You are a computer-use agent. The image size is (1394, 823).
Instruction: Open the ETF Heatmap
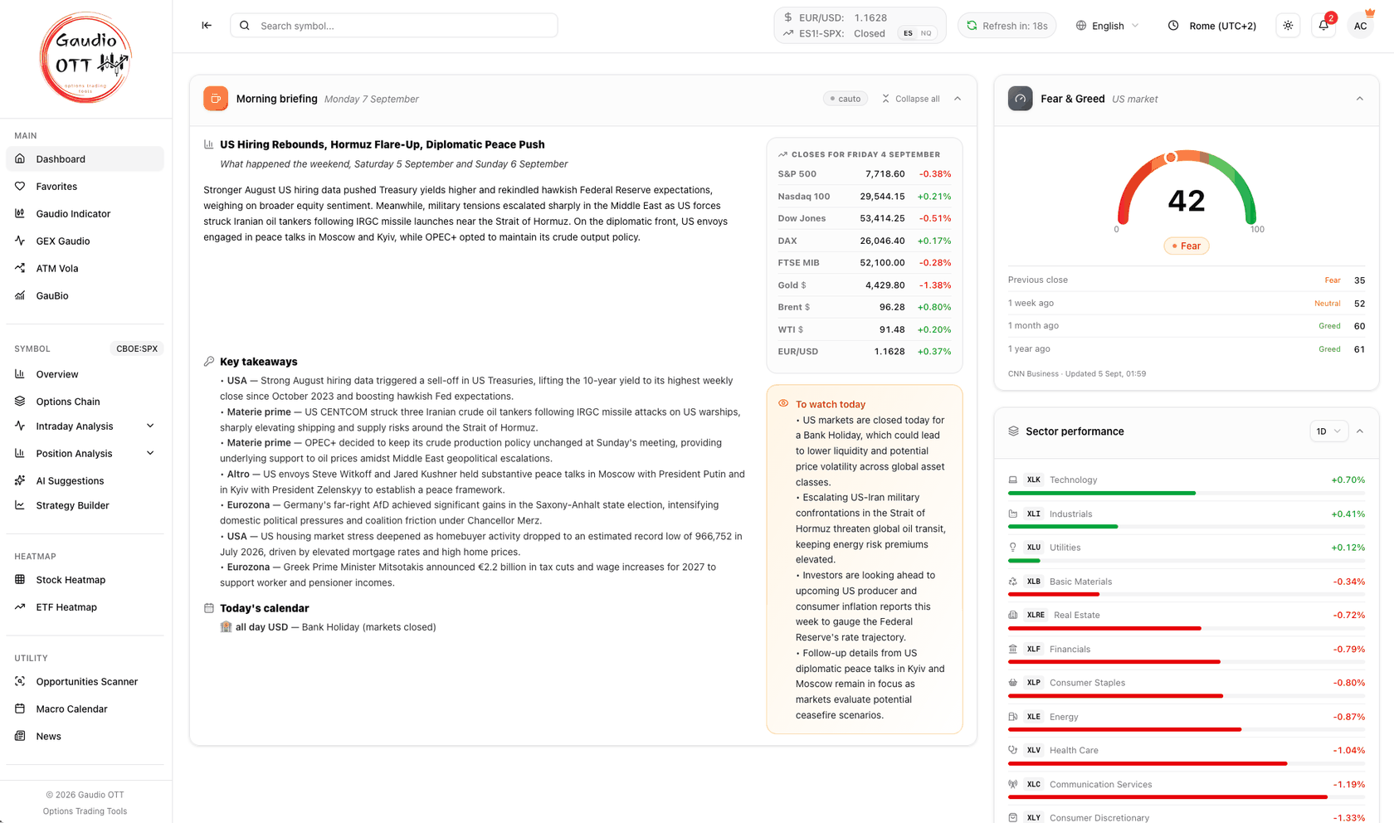pos(85,607)
